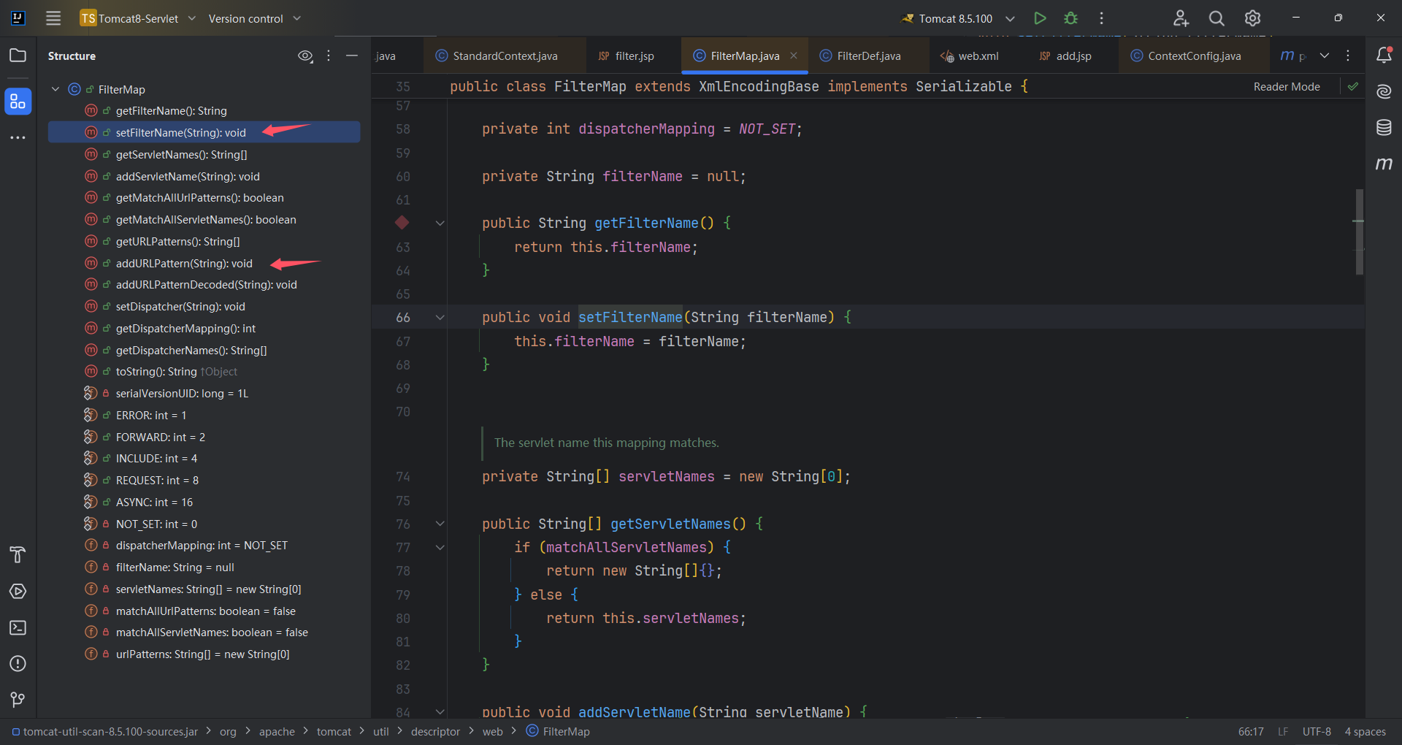Toggle breakpoint at getFilterName line
This screenshot has width=1402, height=745.
click(402, 223)
